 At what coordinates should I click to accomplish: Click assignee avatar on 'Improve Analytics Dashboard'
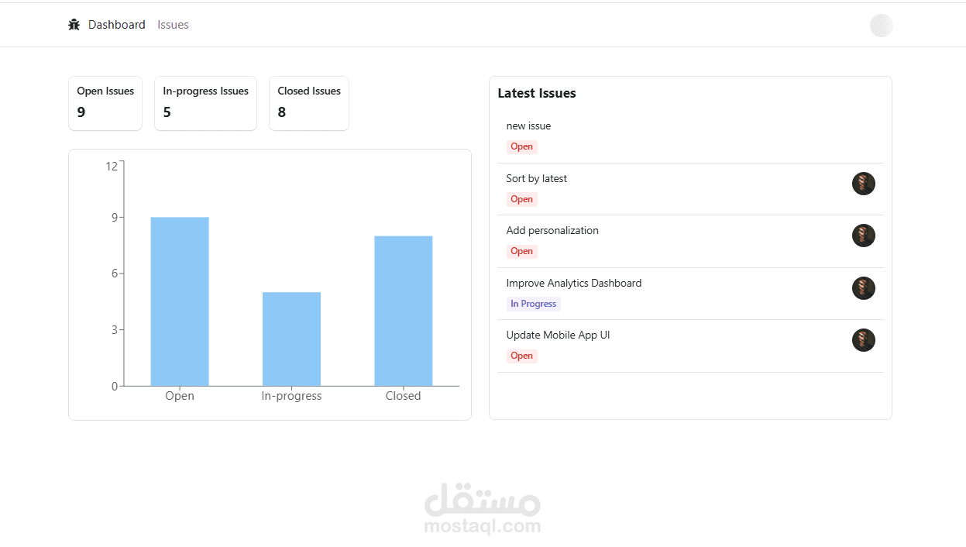click(864, 288)
